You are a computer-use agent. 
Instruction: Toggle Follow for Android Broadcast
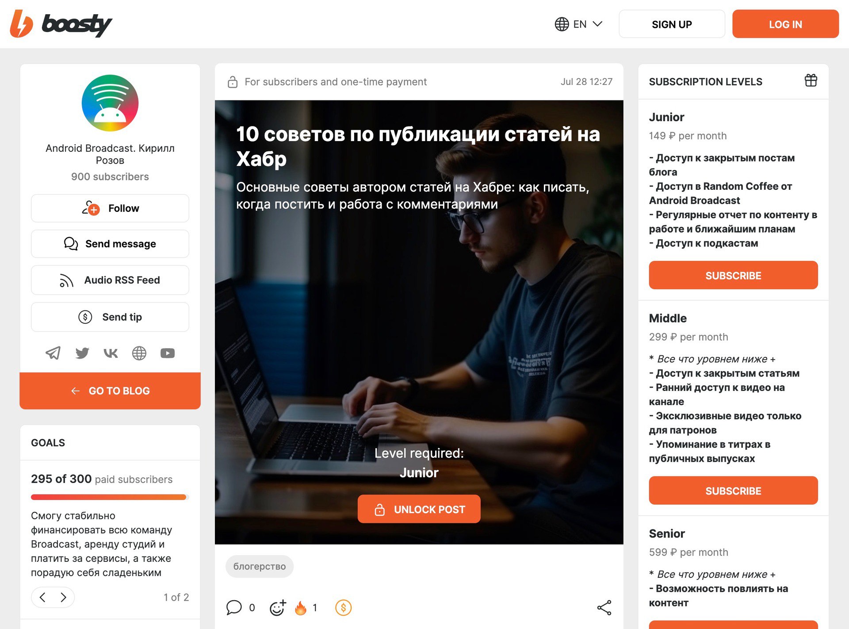point(110,208)
